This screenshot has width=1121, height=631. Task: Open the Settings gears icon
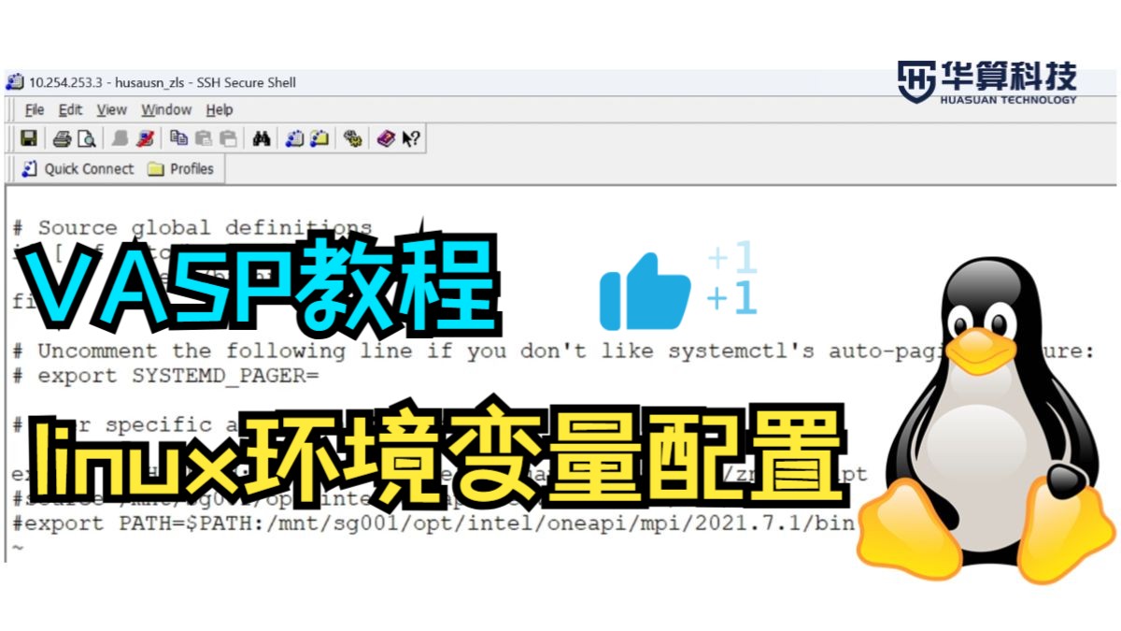click(x=352, y=139)
